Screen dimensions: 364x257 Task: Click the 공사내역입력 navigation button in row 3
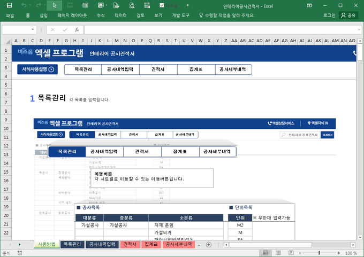pyautogui.click(x=120, y=69)
